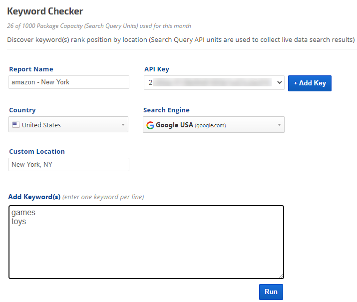Click the Custom Location label
Image resolution: width=357 pixels, height=302 pixels.
point(37,152)
